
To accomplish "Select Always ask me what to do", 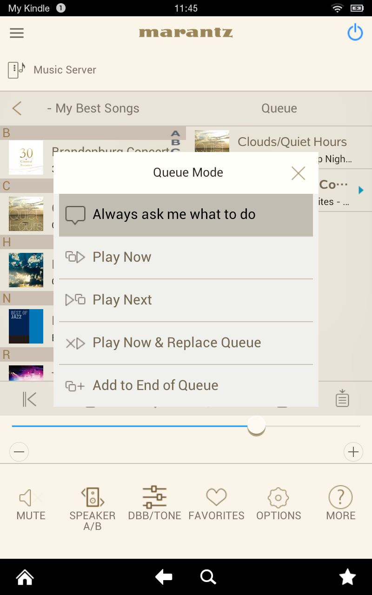I will 186,215.
